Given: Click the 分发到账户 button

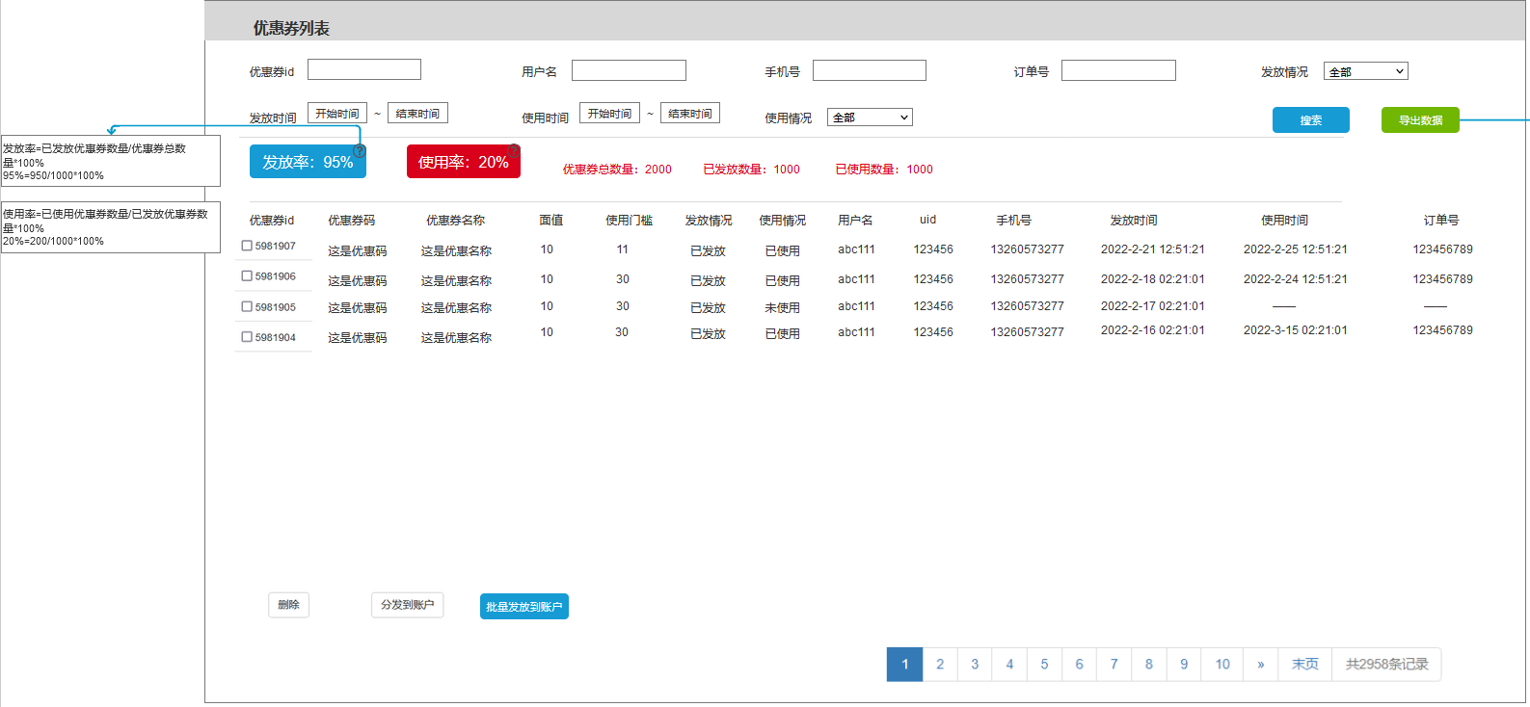Looking at the screenshot, I should pos(407,605).
